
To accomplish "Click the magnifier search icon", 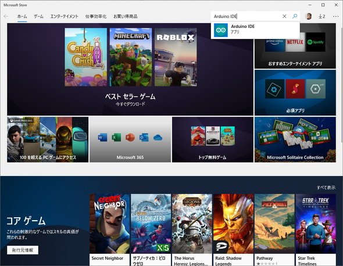I will [x=295, y=16].
